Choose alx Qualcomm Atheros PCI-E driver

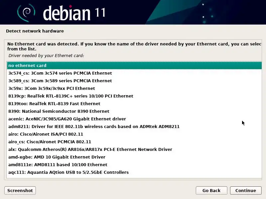pos(134,149)
